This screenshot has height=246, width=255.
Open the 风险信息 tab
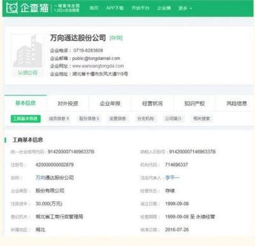[237, 104]
